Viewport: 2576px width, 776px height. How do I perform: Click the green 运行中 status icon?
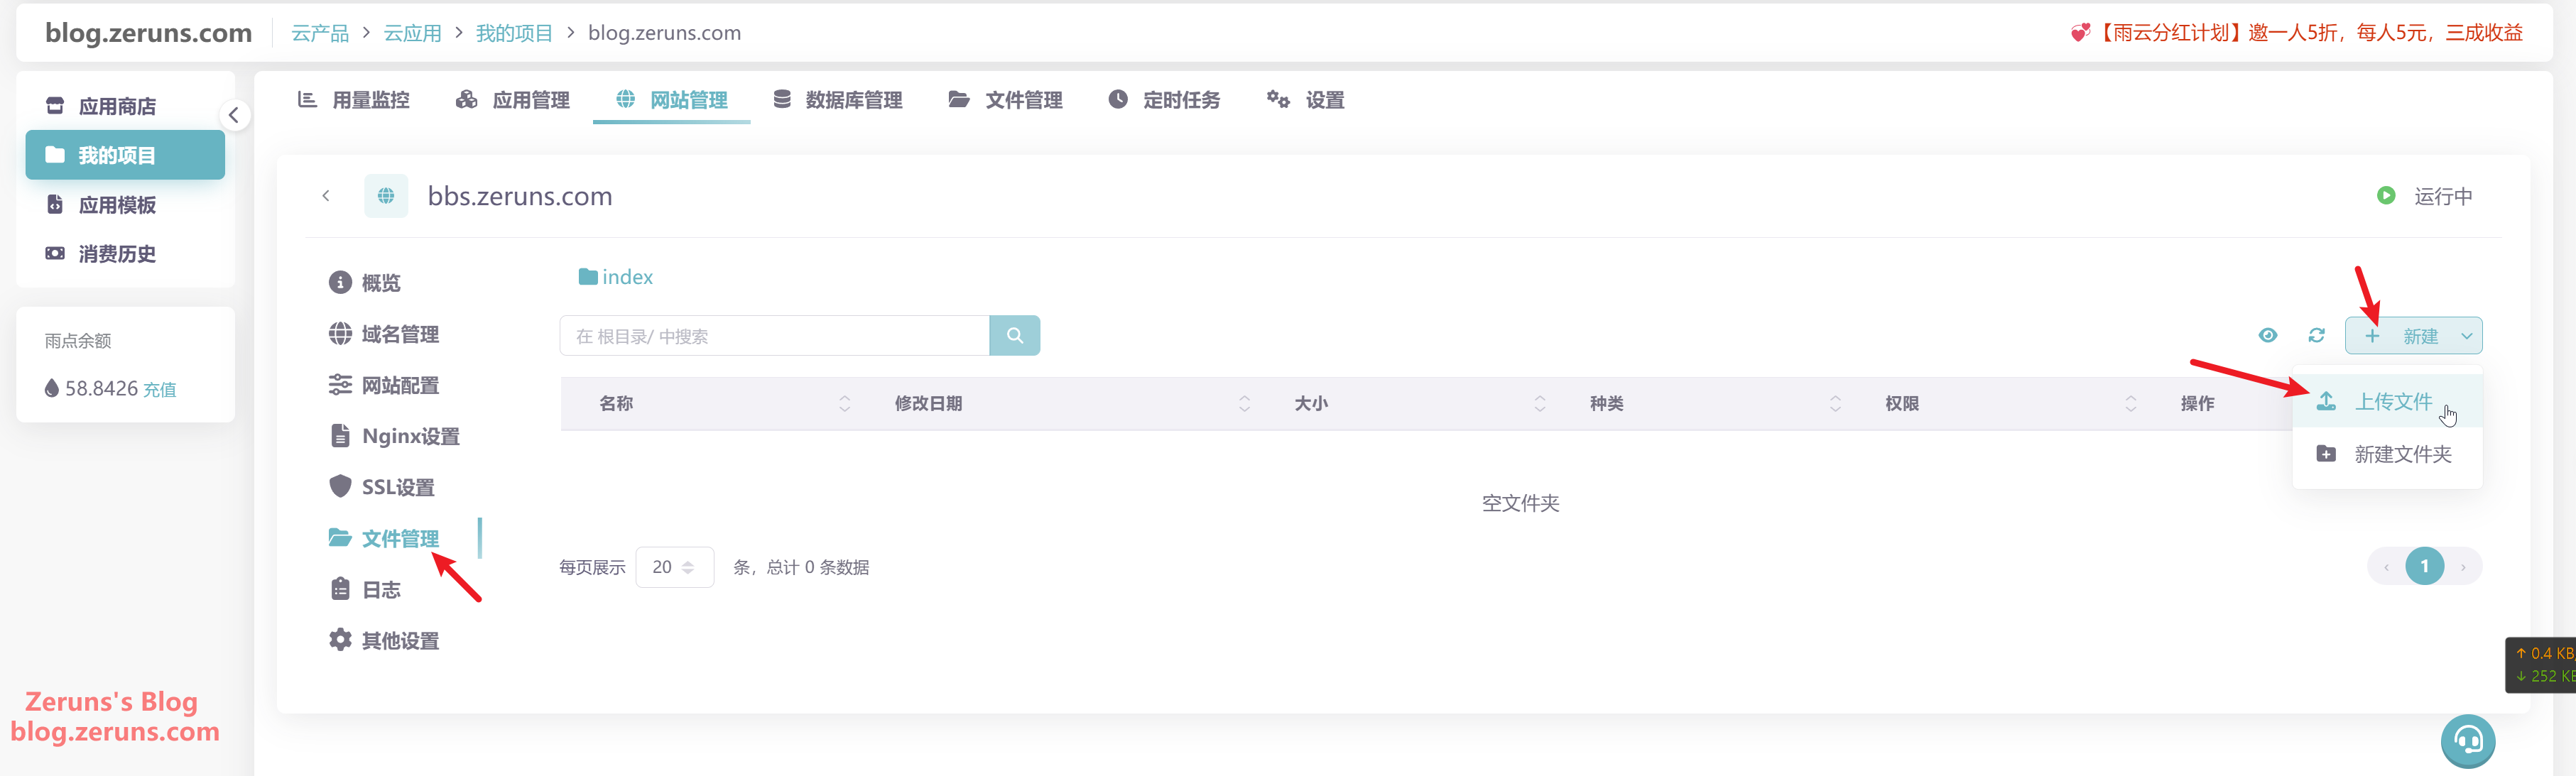click(2386, 196)
